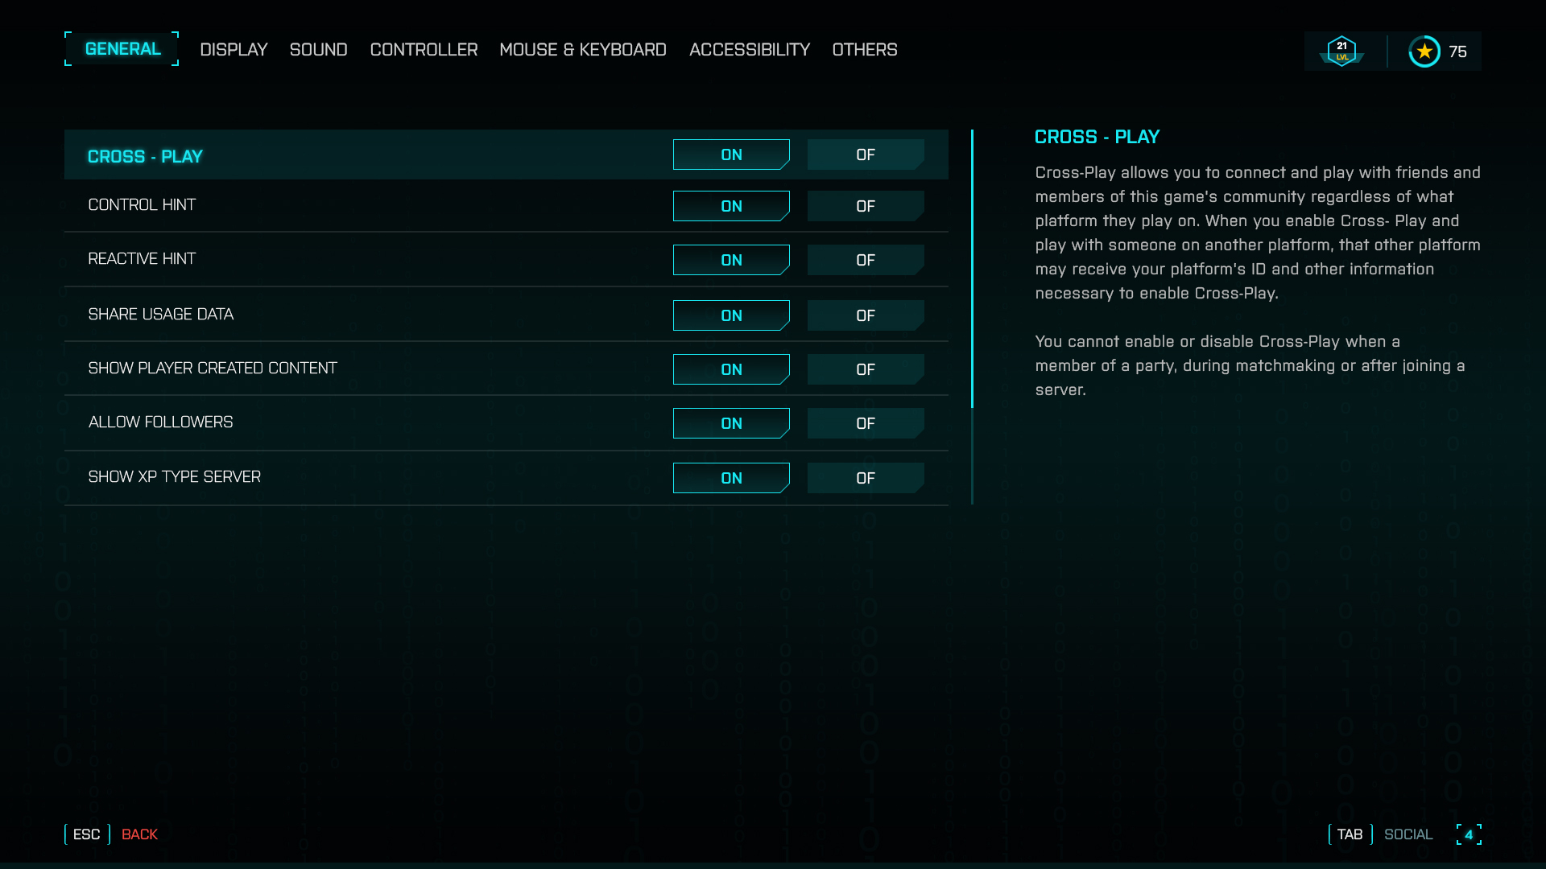Disable Allow Followers
Screen dimensions: 1546x869
pos(865,423)
